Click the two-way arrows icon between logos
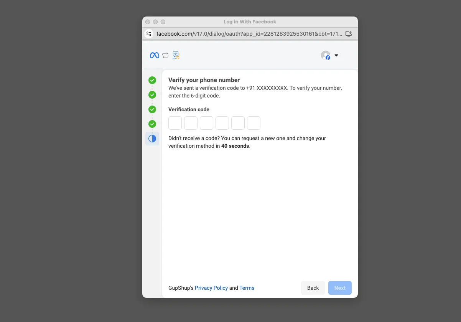Screen dimensions: 461x322 165,55
